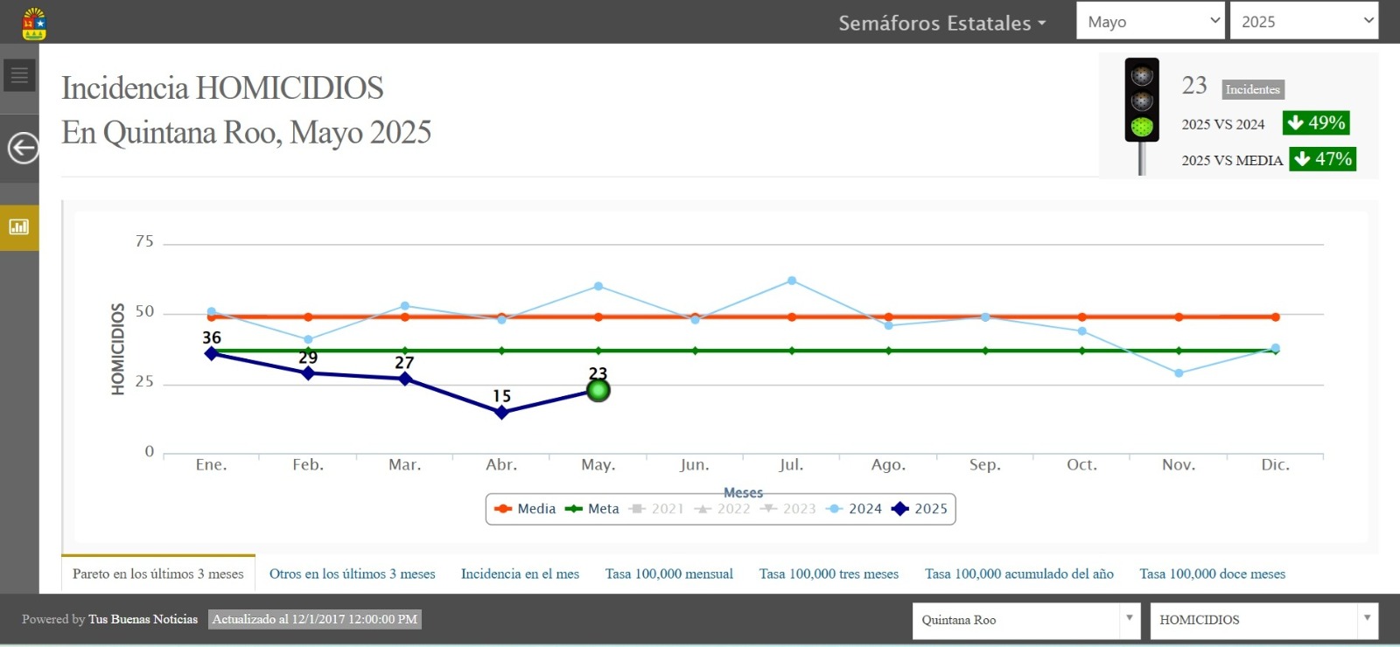Open the Mayo month dropdown
The width and height of the screenshot is (1400, 647).
point(1150,22)
